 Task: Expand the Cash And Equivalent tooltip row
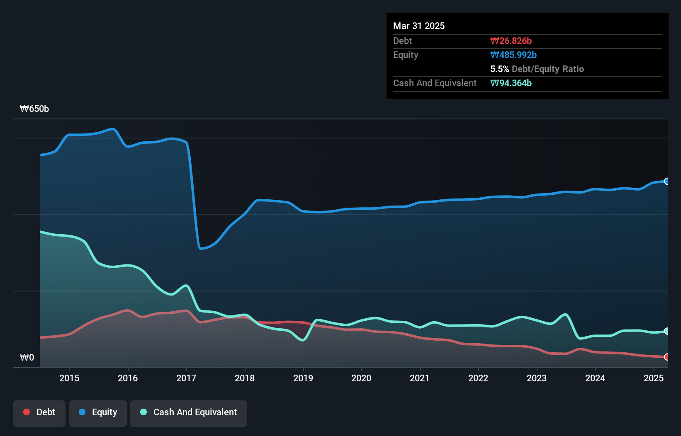point(434,83)
